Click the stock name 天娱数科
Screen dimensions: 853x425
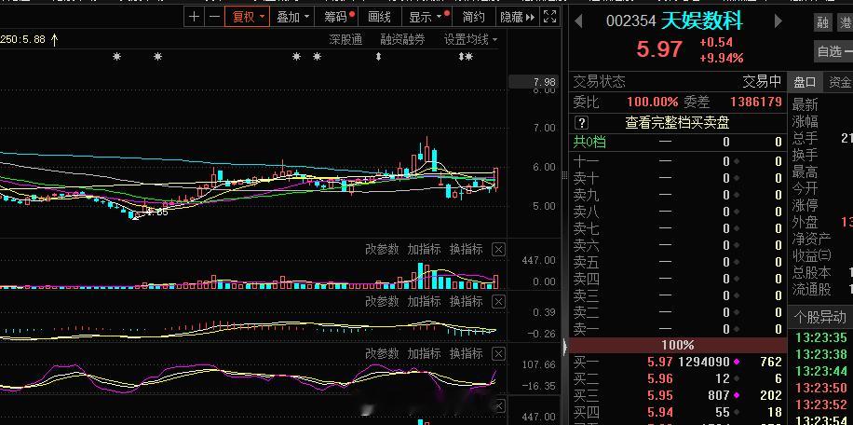(702, 21)
